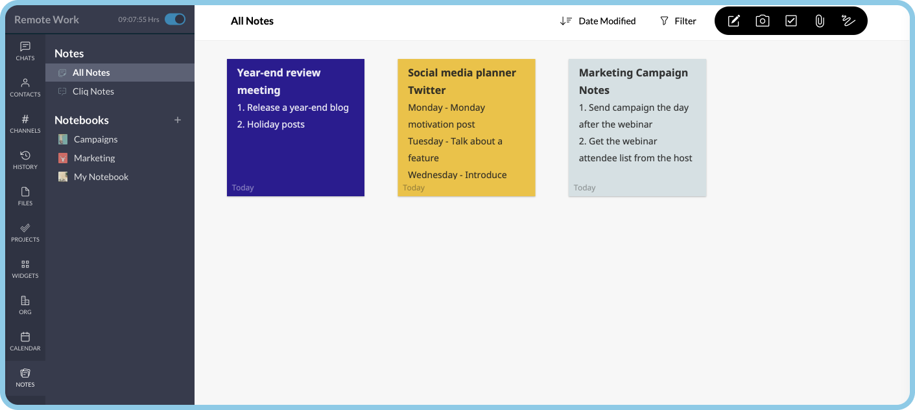Open the Year-end review meeting note

(296, 128)
